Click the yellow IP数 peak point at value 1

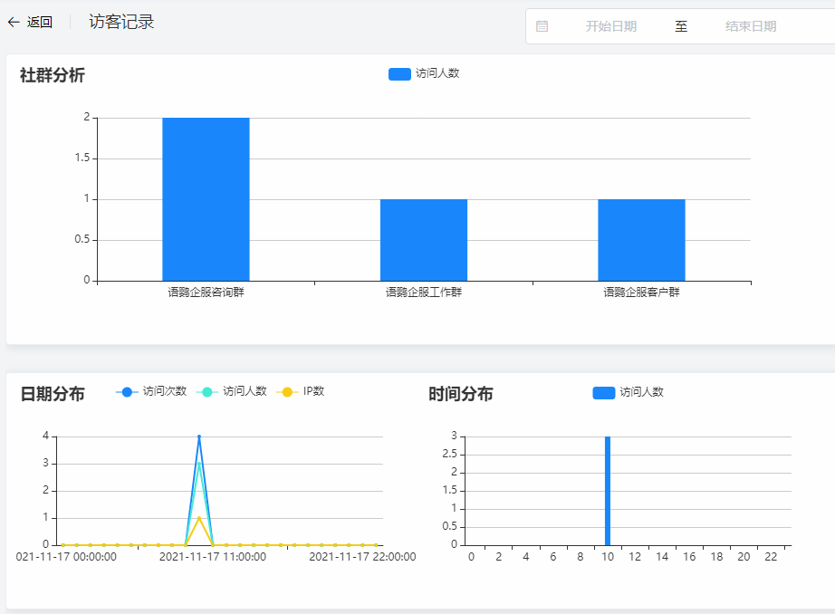(x=199, y=518)
